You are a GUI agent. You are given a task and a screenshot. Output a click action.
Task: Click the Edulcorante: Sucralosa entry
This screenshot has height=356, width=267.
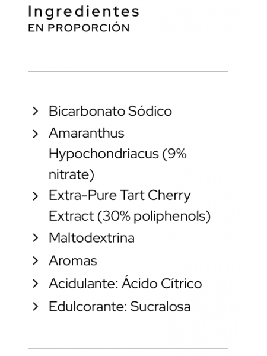coord(120,307)
